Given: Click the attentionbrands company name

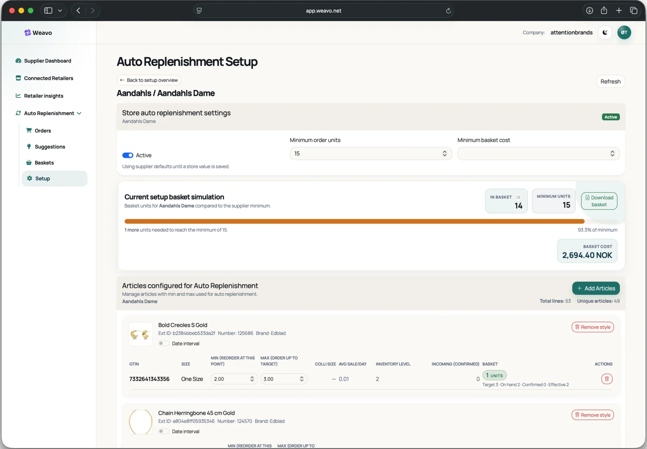Looking at the screenshot, I should 571,32.
